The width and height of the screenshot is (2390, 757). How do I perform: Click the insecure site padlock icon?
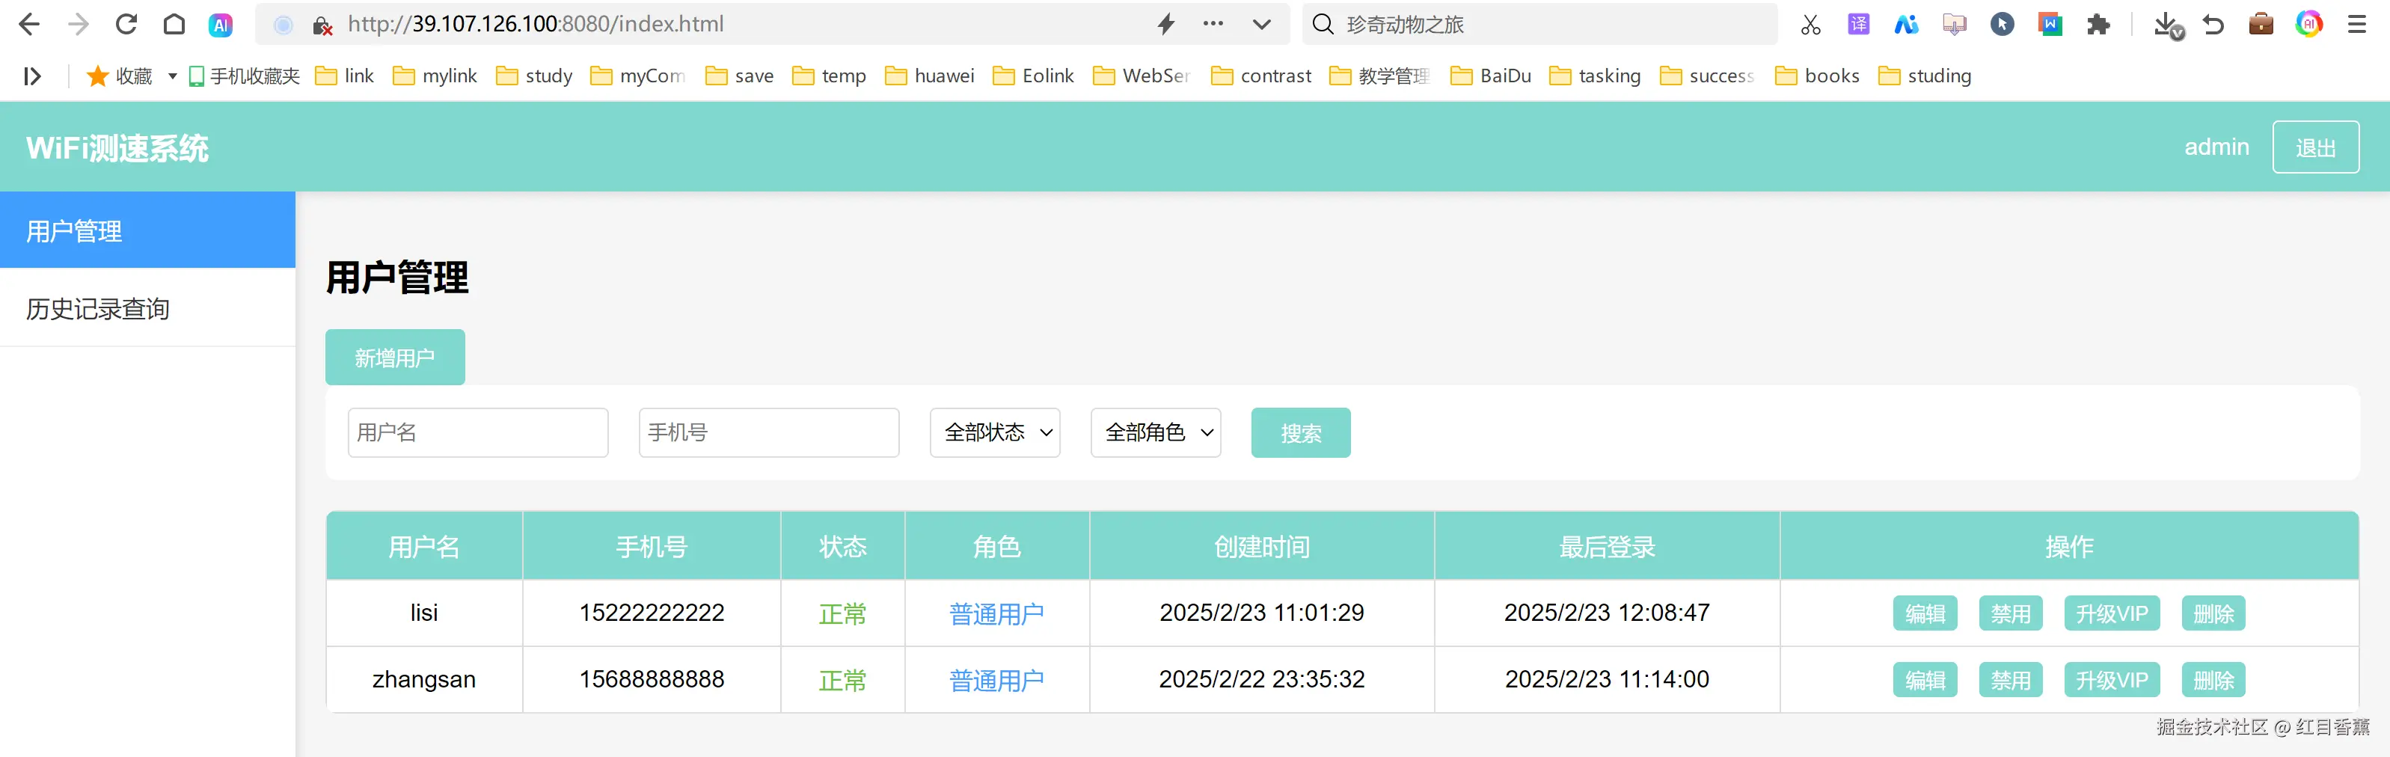tap(322, 25)
